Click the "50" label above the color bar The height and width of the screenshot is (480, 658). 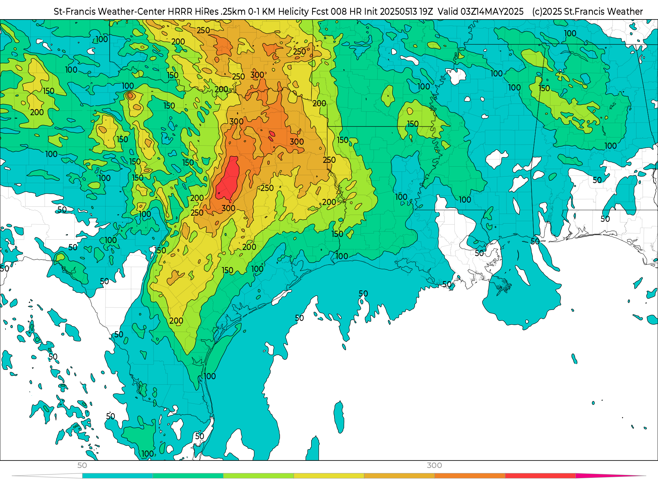(82, 465)
